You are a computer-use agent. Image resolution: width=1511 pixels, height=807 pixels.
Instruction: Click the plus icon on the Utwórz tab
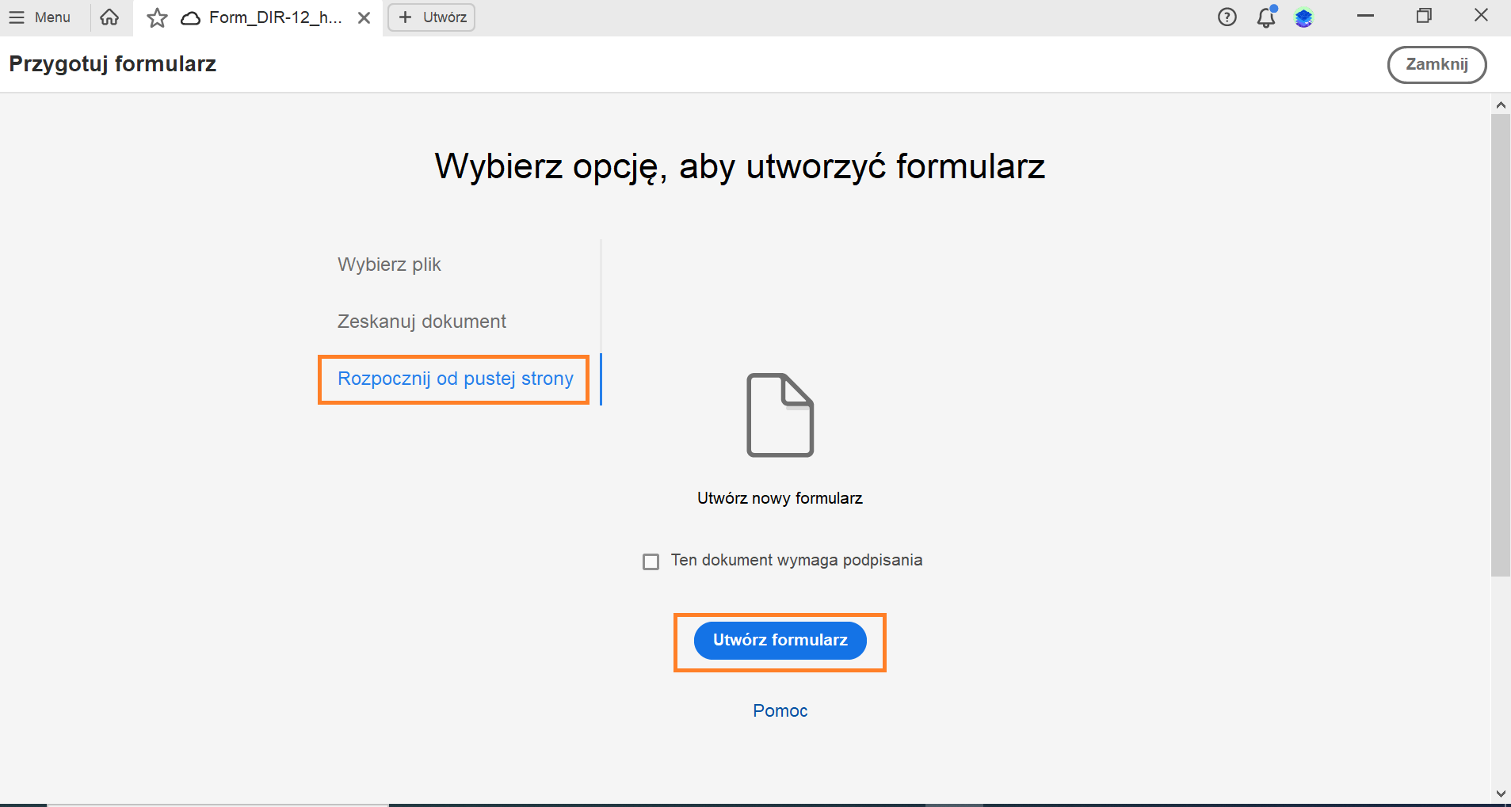[406, 17]
